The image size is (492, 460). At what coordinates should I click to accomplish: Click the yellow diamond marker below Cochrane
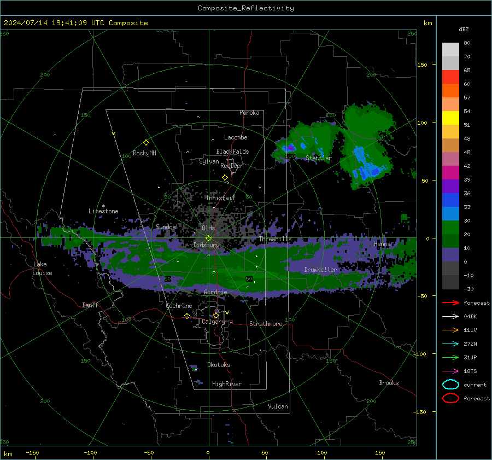188,316
